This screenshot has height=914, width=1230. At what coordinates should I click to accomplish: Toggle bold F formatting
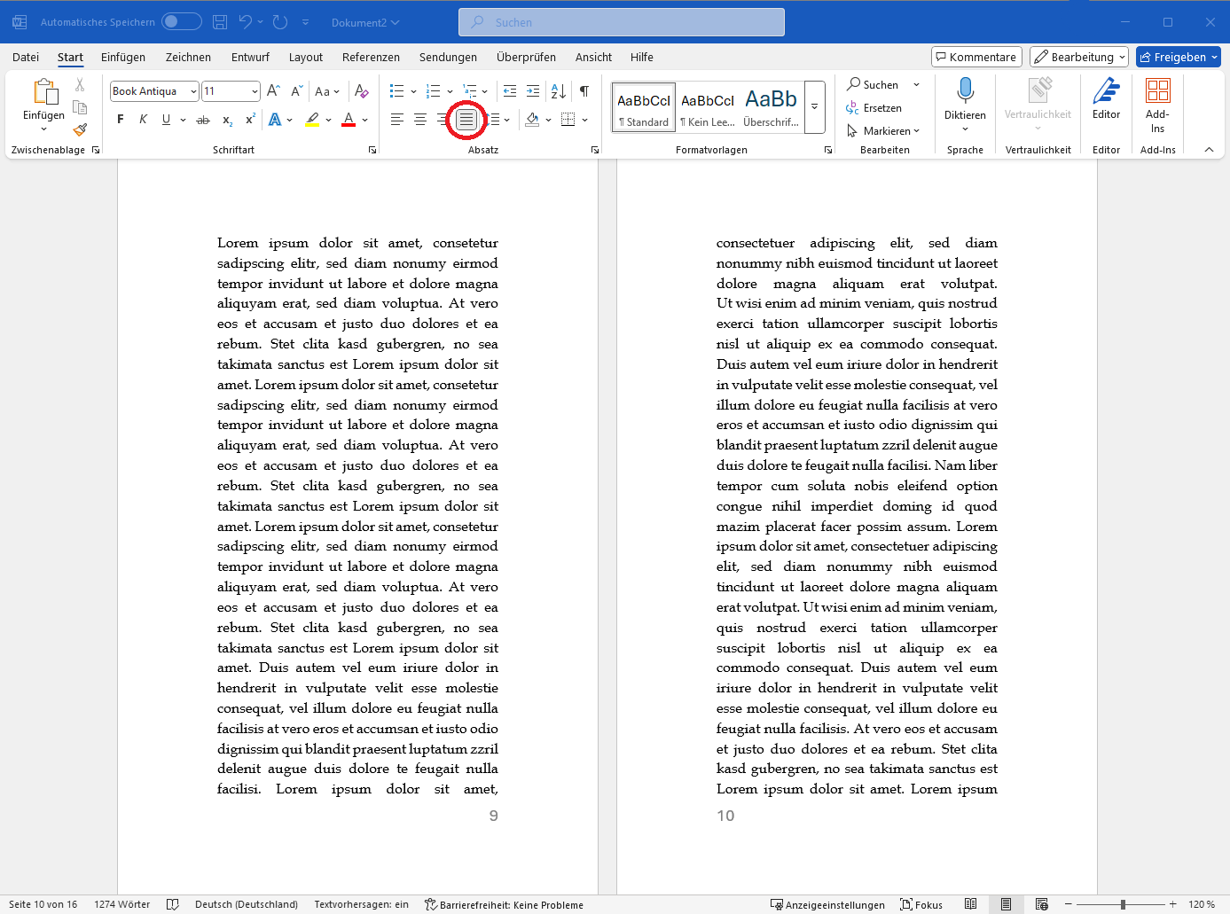(x=121, y=120)
